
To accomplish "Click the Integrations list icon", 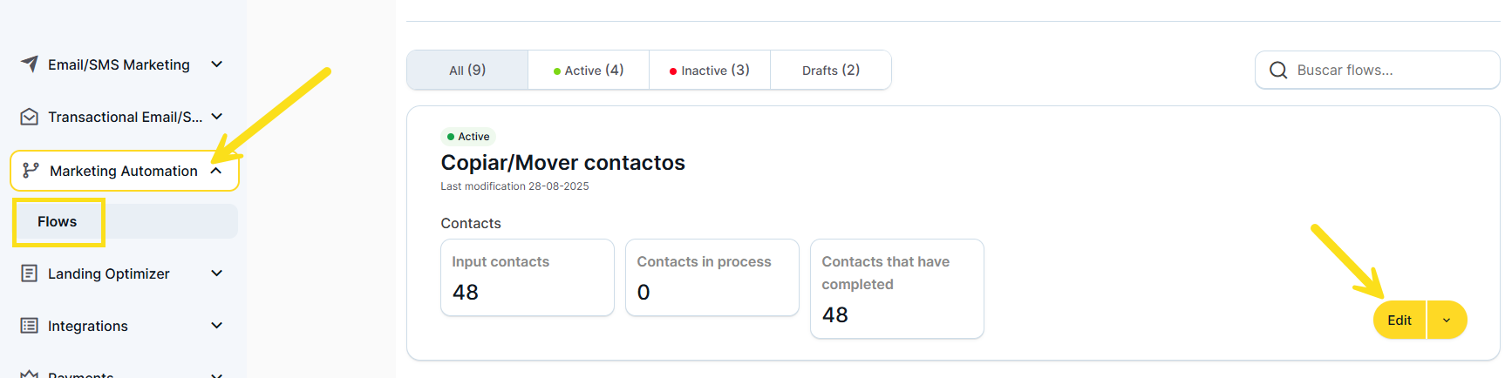I will click(x=30, y=326).
